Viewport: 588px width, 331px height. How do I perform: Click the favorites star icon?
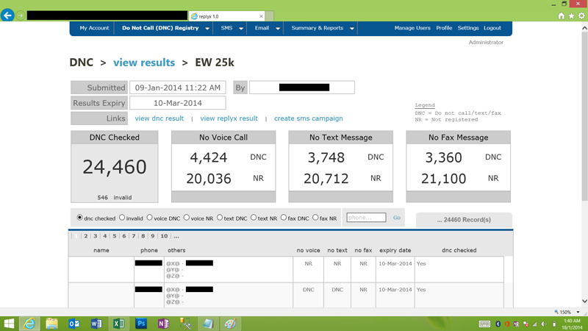pyautogui.click(x=571, y=15)
